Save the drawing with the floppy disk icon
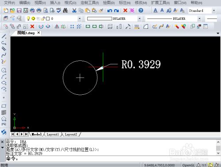221x167 pixels. (19, 11)
